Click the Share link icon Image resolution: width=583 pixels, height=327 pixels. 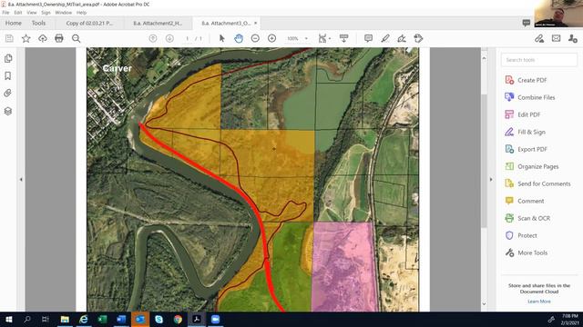(539, 38)
